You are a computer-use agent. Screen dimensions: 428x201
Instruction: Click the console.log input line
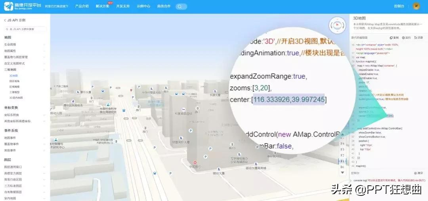click(390, 180)
